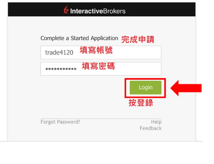Click the red 按登錄 caption below Login
The image size is (214, 164).
tap(141, 103)
